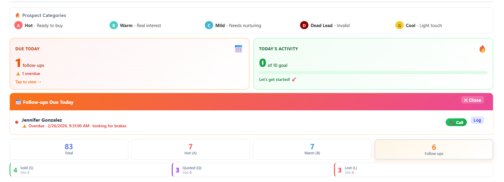Open the Lost (L) stat card
The image size is (504, 182).
(414, 170)
